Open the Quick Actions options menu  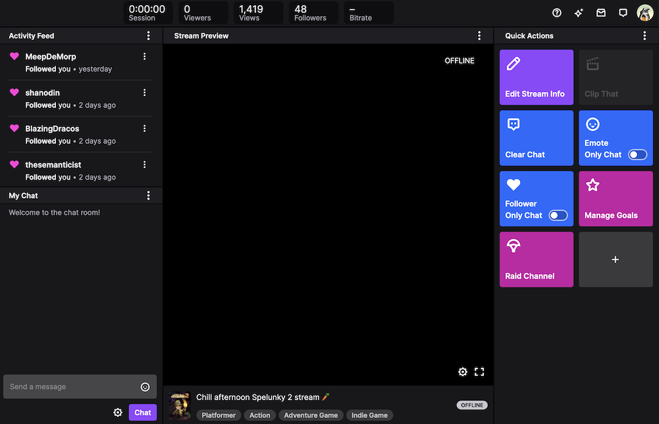(x=644, y=35)
